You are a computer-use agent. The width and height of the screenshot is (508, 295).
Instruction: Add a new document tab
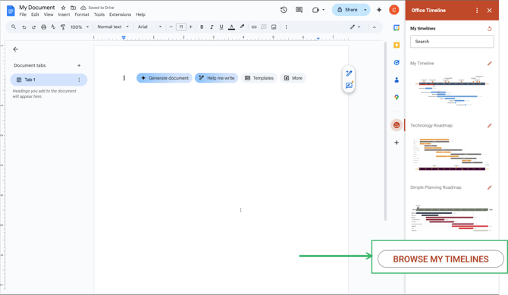pos(79,65)
